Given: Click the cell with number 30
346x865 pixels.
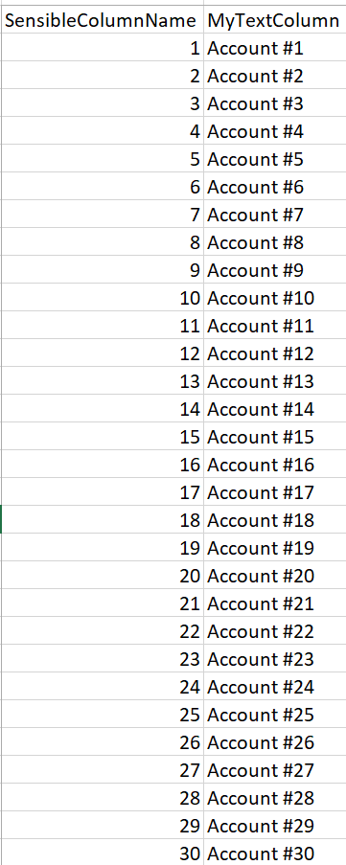Looking at the screenshot, I should pyautogui.click(x=103, y=853).
